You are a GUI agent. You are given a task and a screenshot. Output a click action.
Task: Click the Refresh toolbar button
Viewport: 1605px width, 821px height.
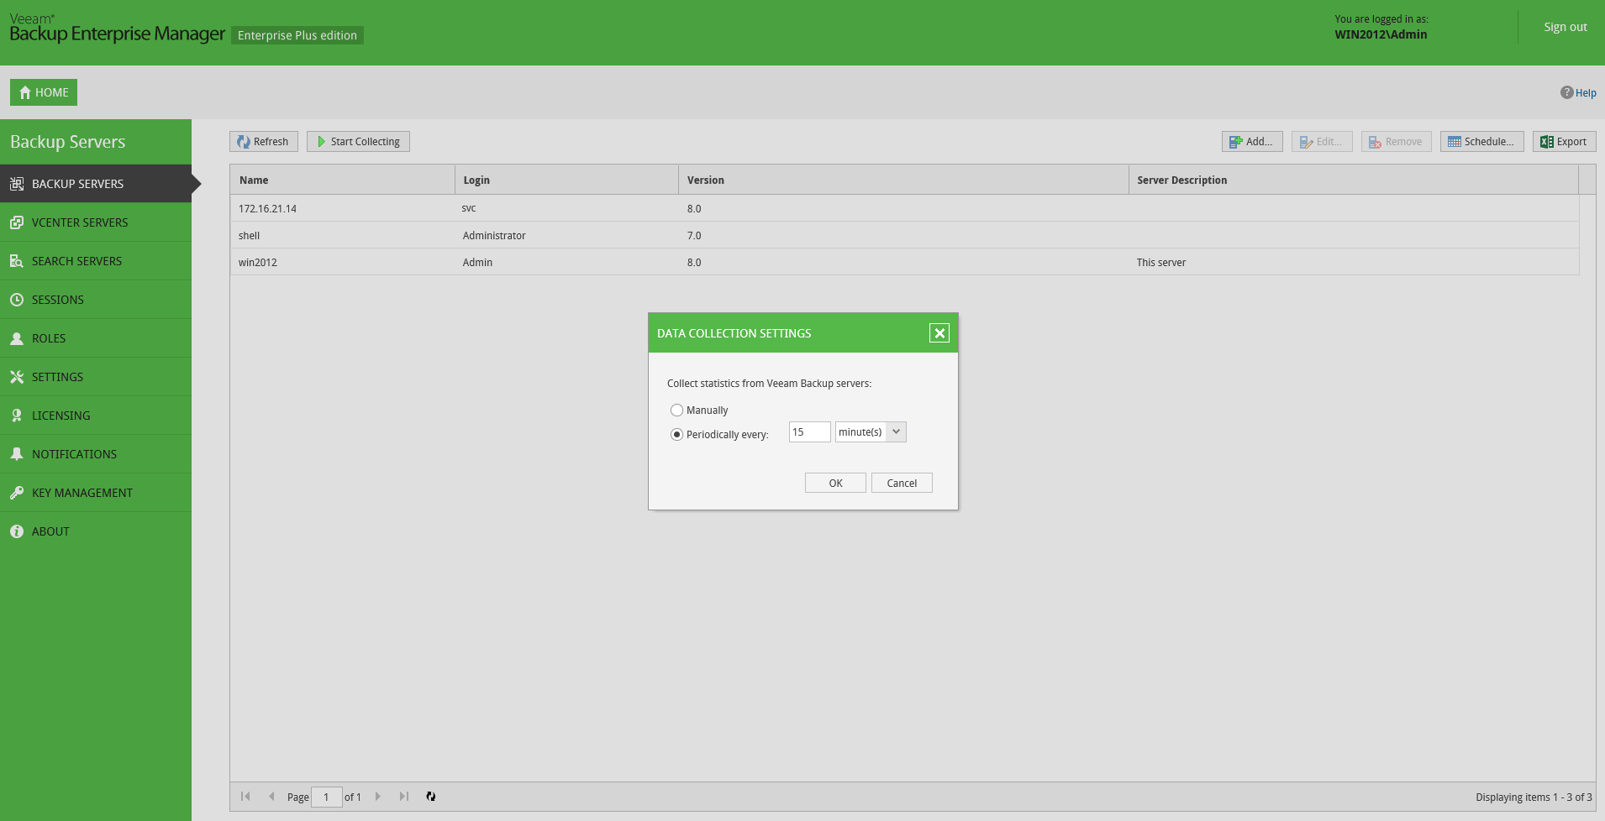point(264,142)
